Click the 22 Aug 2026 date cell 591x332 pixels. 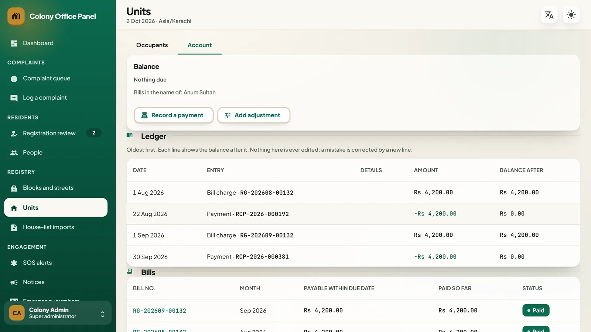[150, 214]
